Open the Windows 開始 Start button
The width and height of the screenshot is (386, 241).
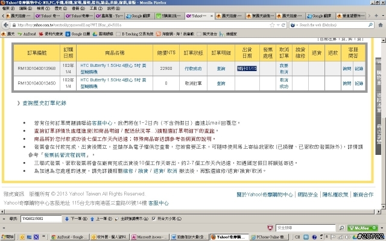[x=8, y=237]
